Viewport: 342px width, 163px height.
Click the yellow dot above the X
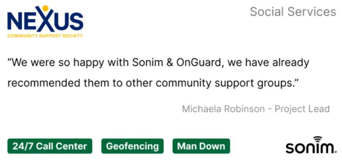point(45,8)
